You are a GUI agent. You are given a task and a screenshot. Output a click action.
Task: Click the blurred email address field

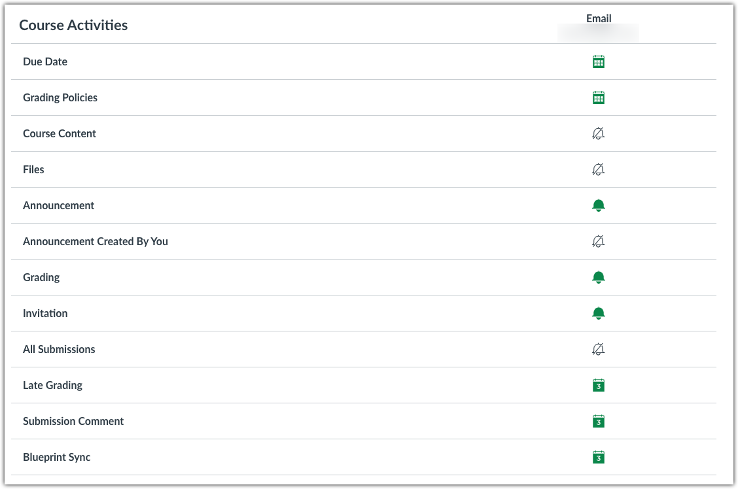pos(598,33)
